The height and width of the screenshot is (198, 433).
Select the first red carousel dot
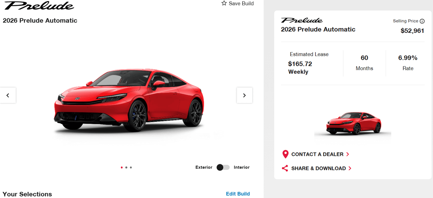(121, 168)
